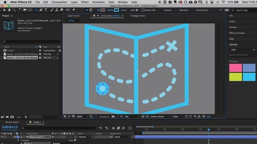
Task: Collapse the Colors section in Libraries
Action: click(x=230, y=61)
